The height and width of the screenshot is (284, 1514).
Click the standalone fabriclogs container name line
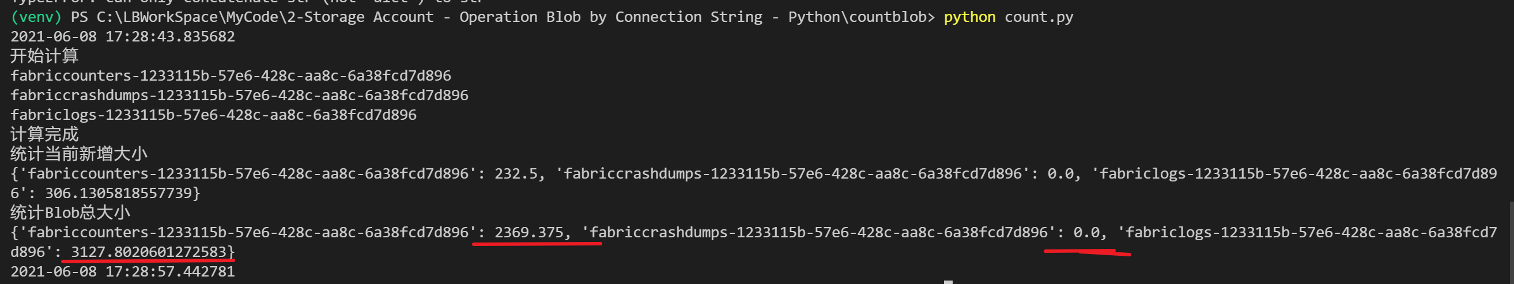(213, 115)
